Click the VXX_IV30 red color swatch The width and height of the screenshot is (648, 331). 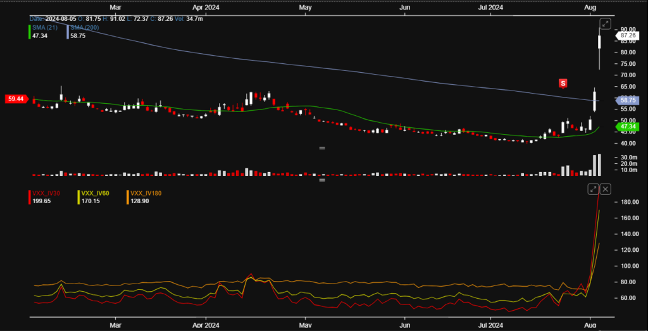point(29,197)
